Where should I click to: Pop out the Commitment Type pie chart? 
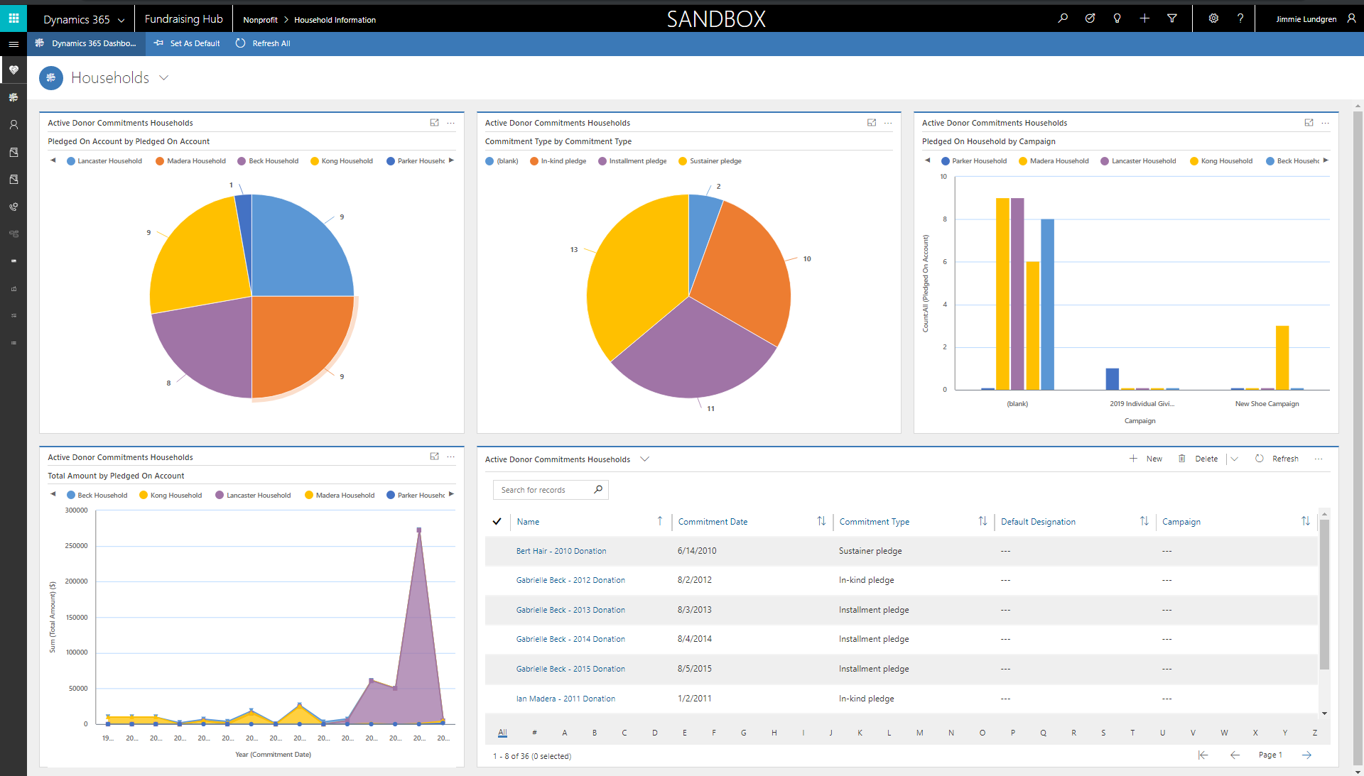point(872,123)
